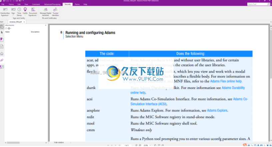Follow the Adams Explore link

pyautogui.click(x=217, y=110)
